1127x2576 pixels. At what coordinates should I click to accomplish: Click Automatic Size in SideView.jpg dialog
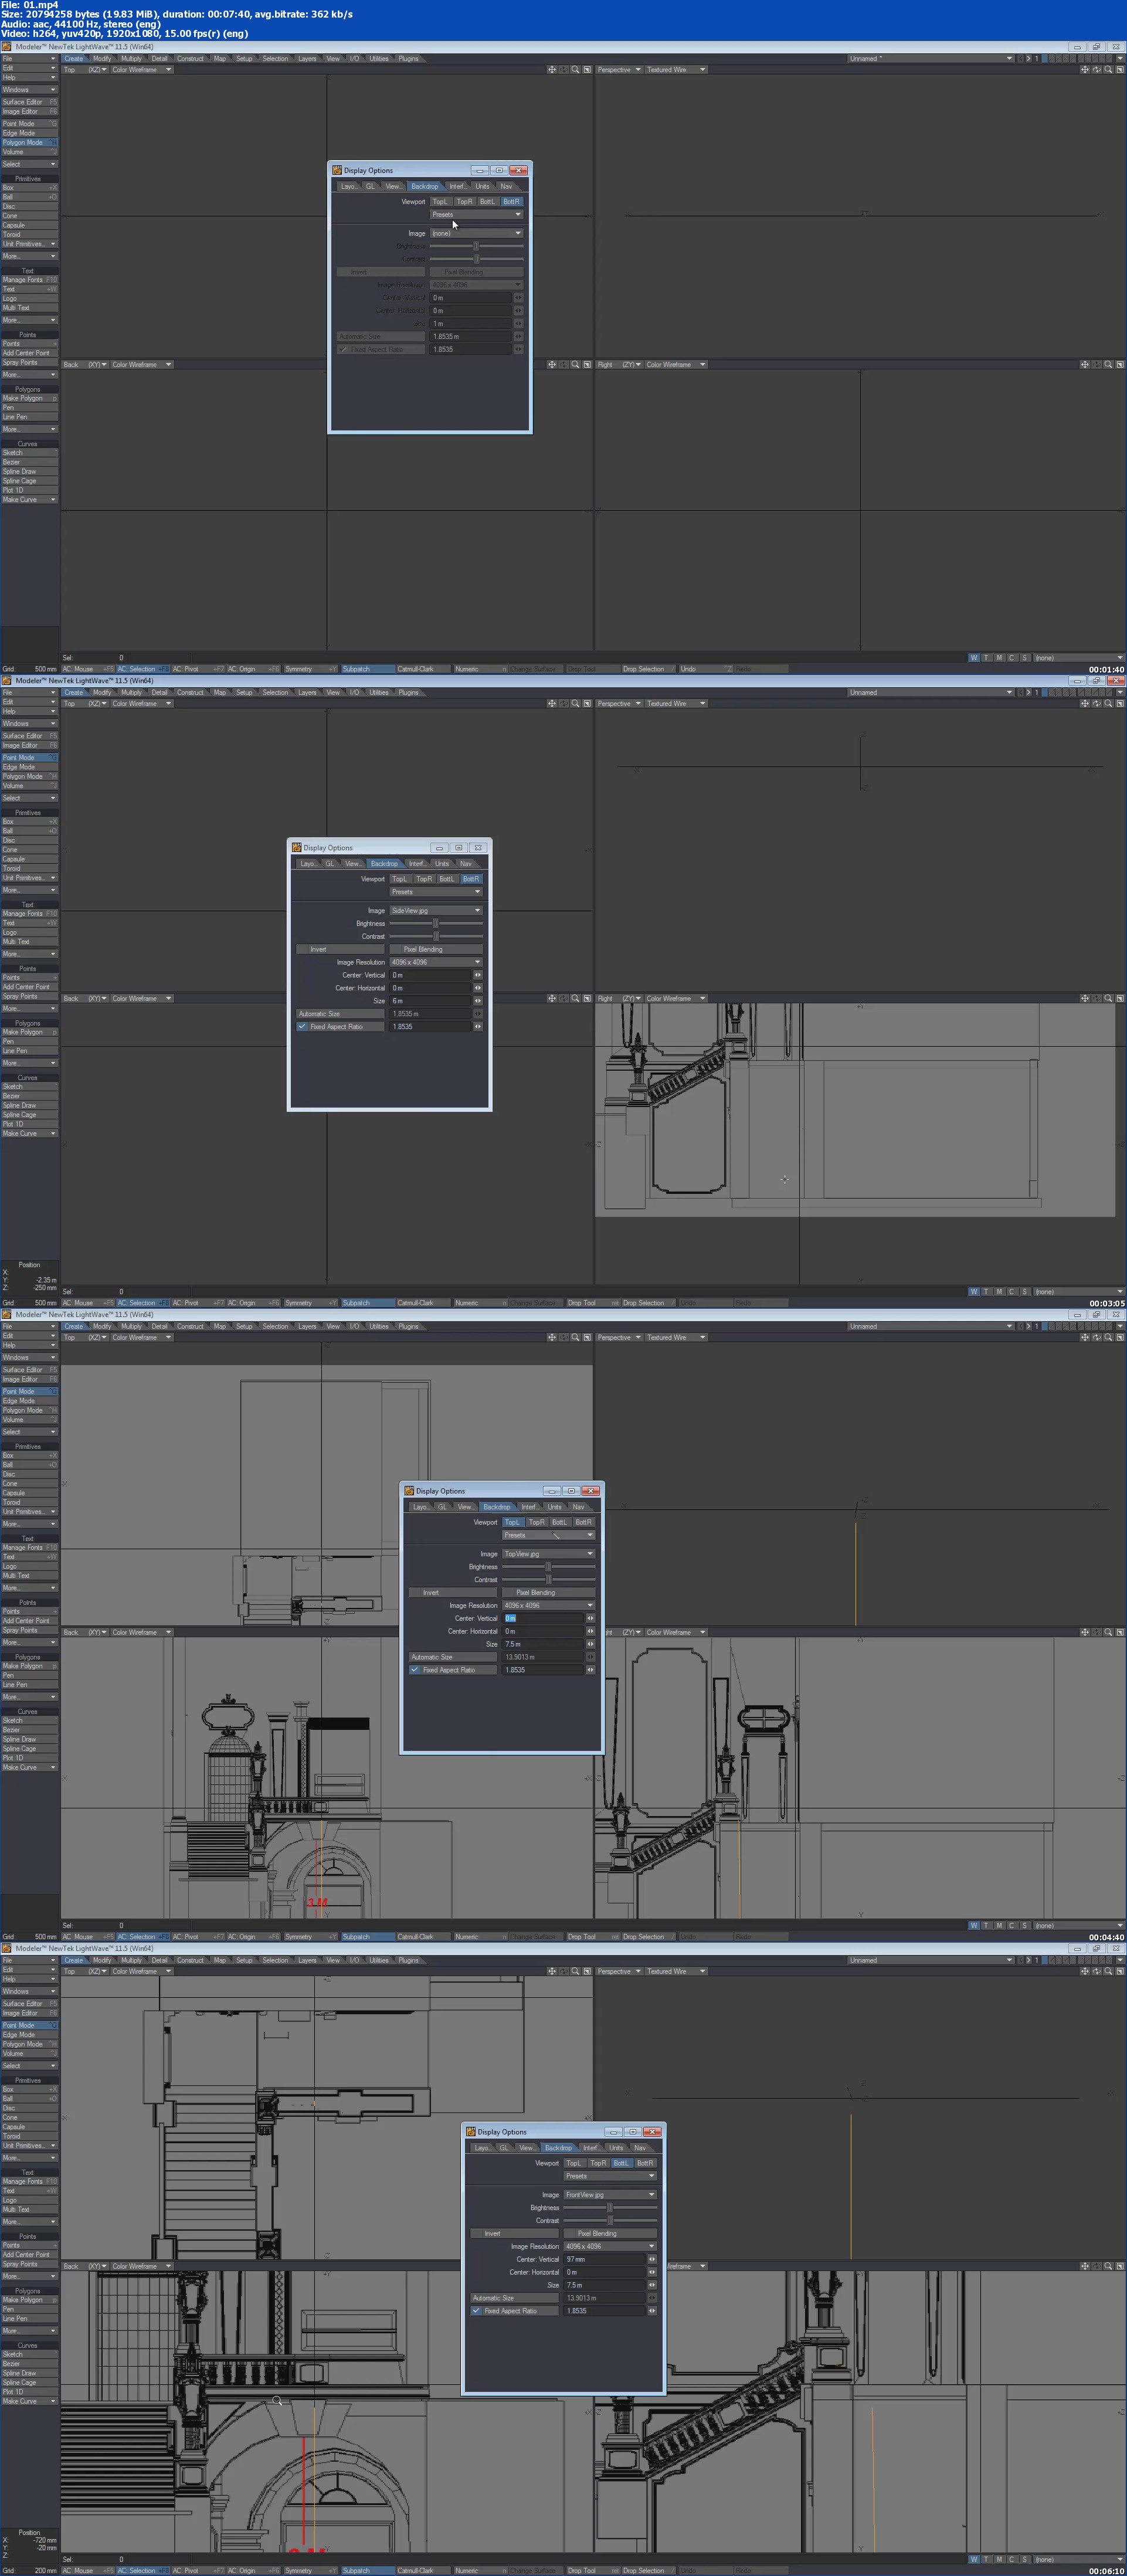(x=340, y=1014)
